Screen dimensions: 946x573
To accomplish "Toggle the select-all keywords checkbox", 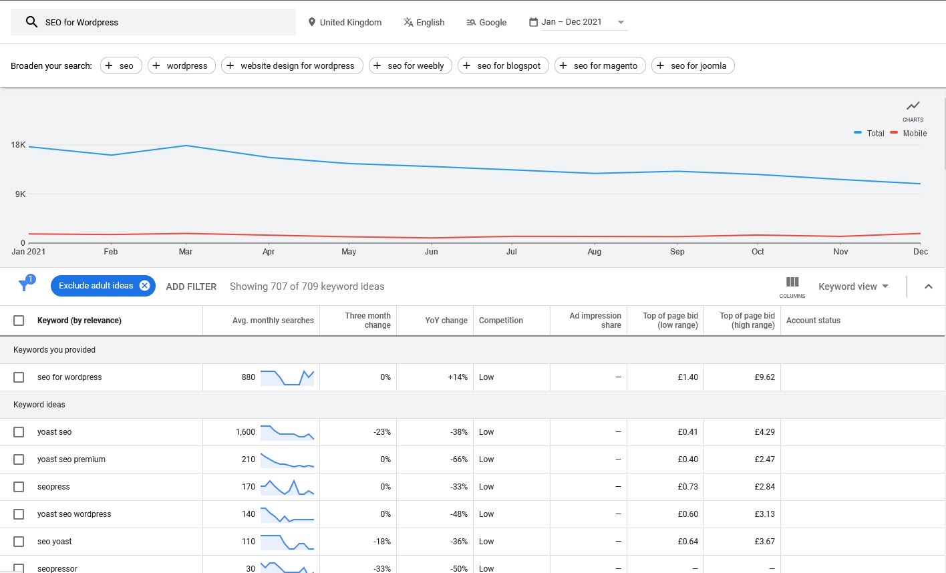I will (19, 321).
